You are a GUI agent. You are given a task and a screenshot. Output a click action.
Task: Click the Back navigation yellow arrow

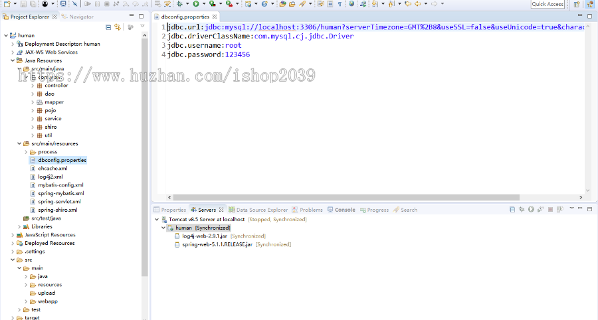pos(418,4)
